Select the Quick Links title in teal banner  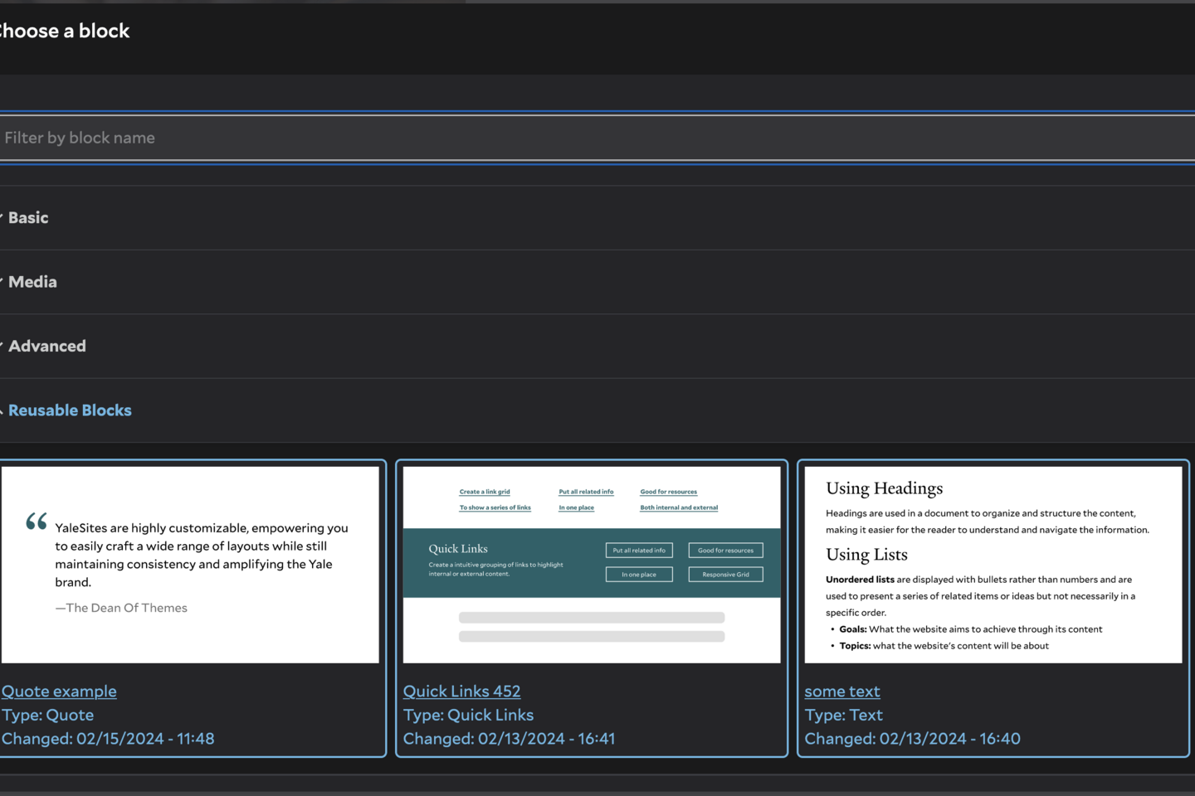458,549
